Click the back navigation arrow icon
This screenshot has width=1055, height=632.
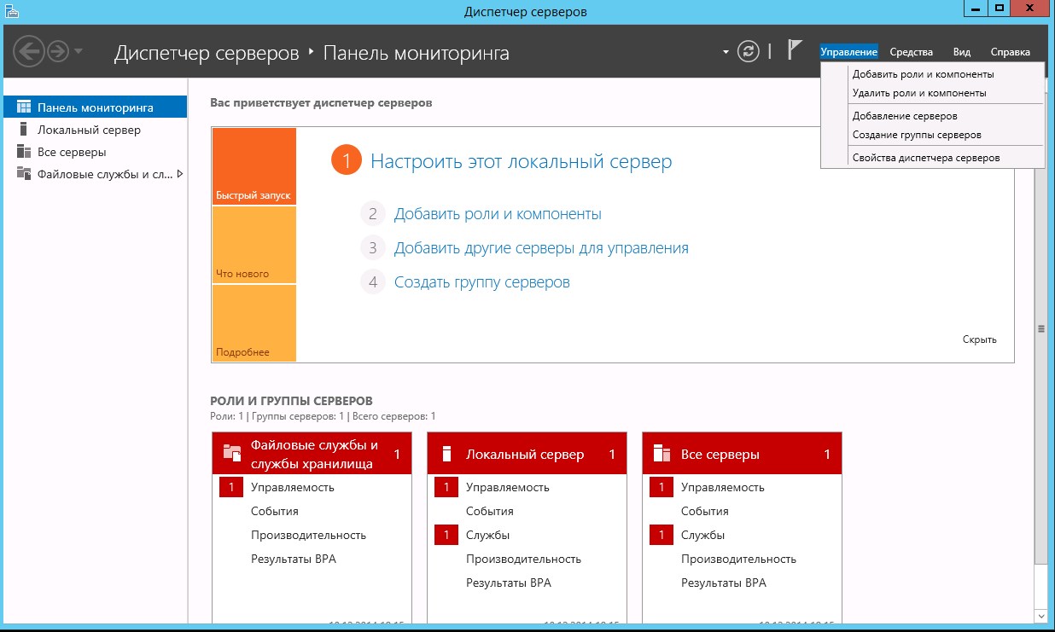click(28, 51)
